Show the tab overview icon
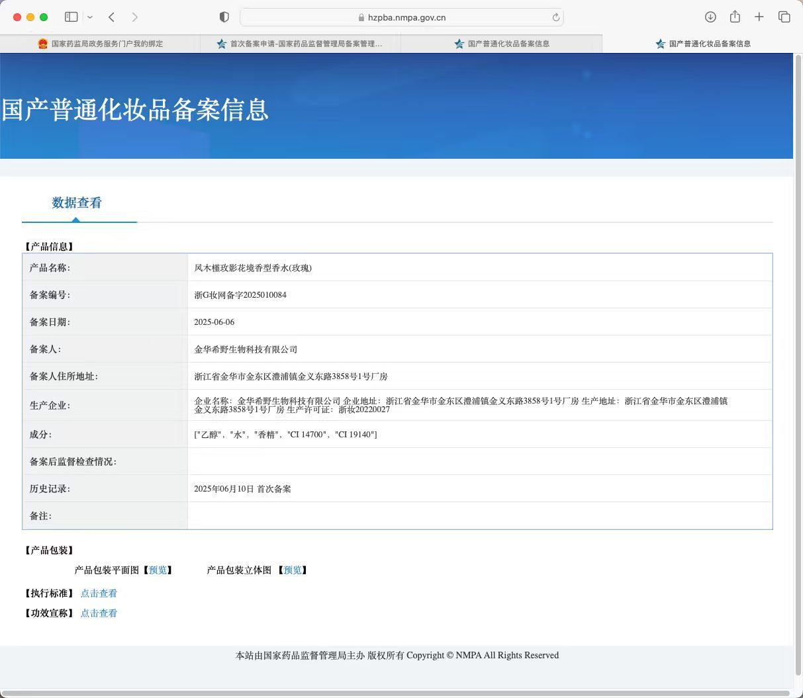Screen dimensions: 803x698 [784, 17]
